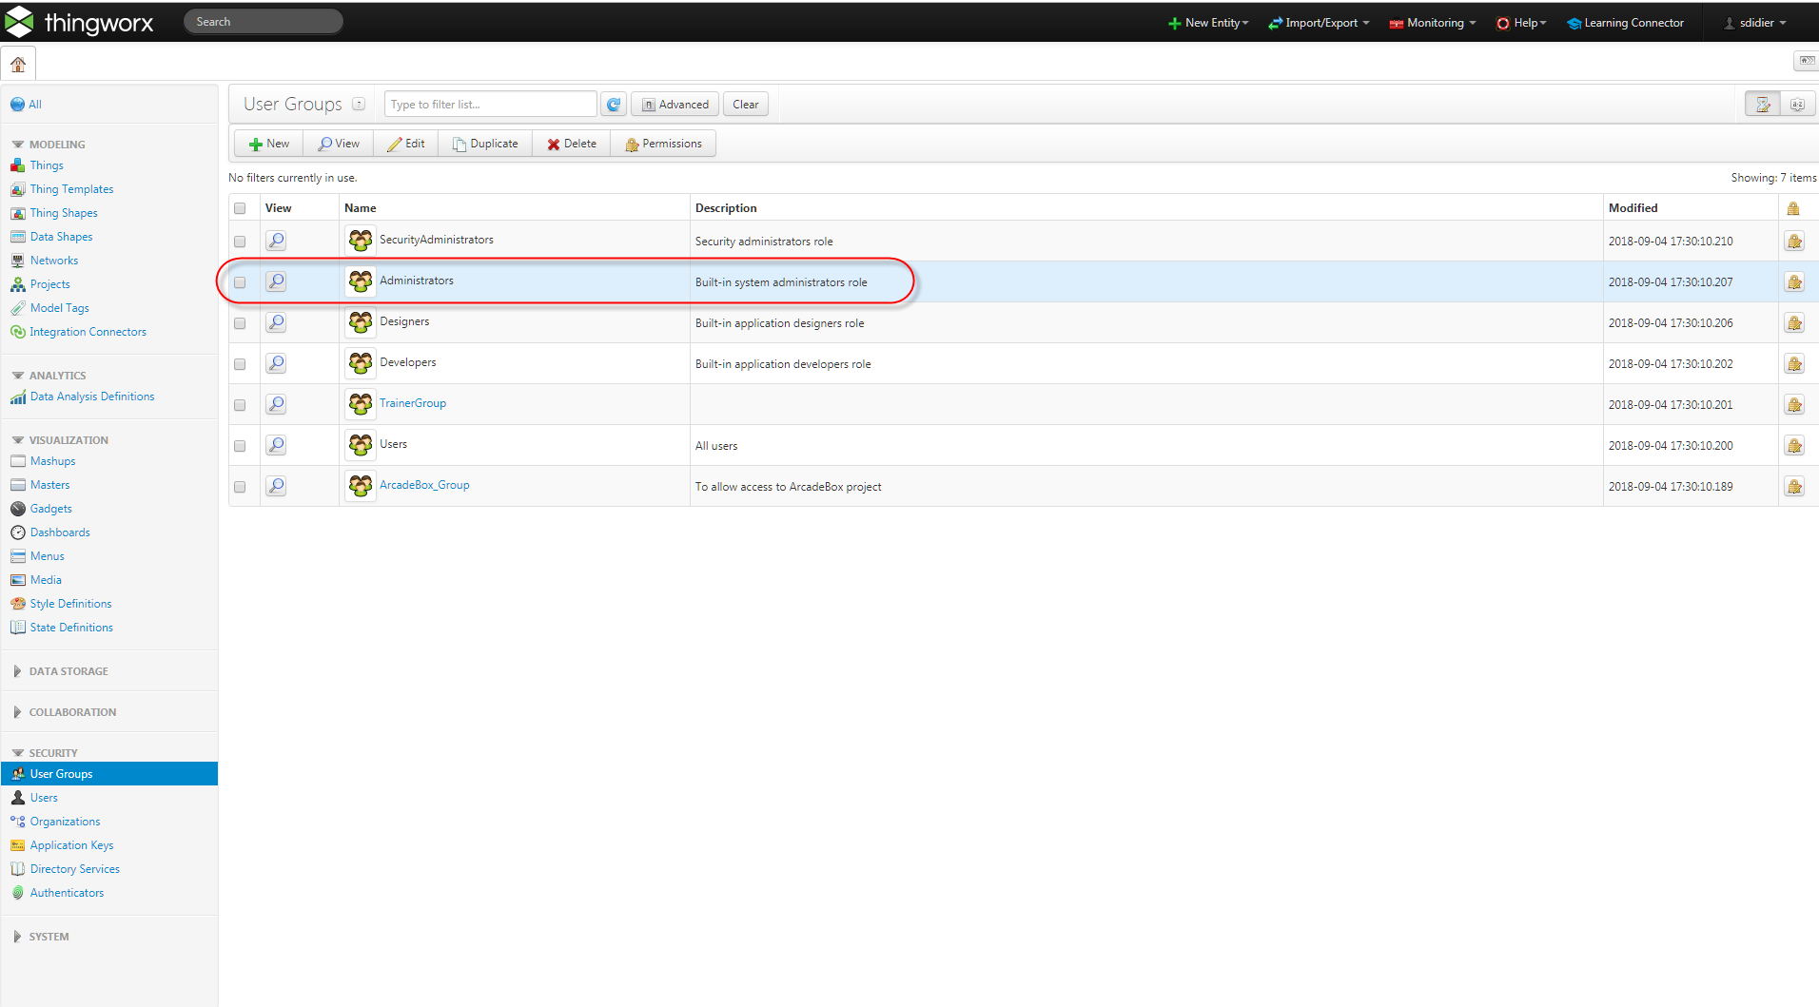Click the filter list input field
1819x1007 pixels.
pyautogui.click(x=490, y=105)
